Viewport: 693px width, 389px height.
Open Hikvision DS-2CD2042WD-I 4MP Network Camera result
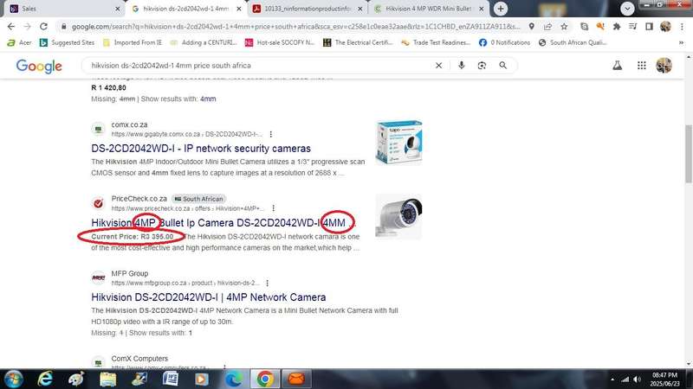pos(209,297)
